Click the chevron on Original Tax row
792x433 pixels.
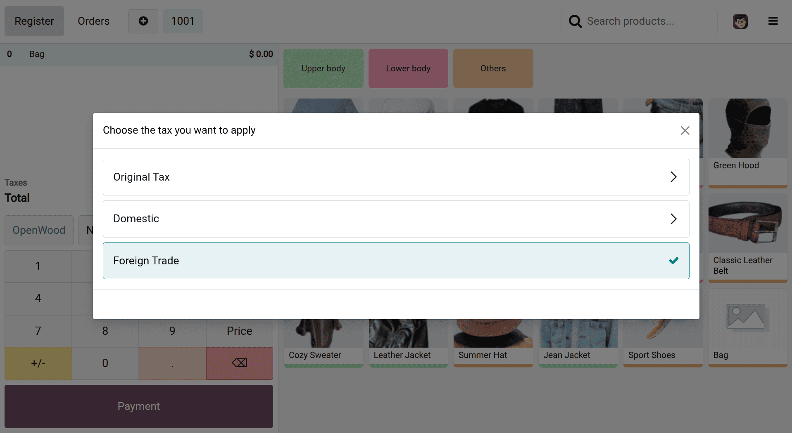673,177
